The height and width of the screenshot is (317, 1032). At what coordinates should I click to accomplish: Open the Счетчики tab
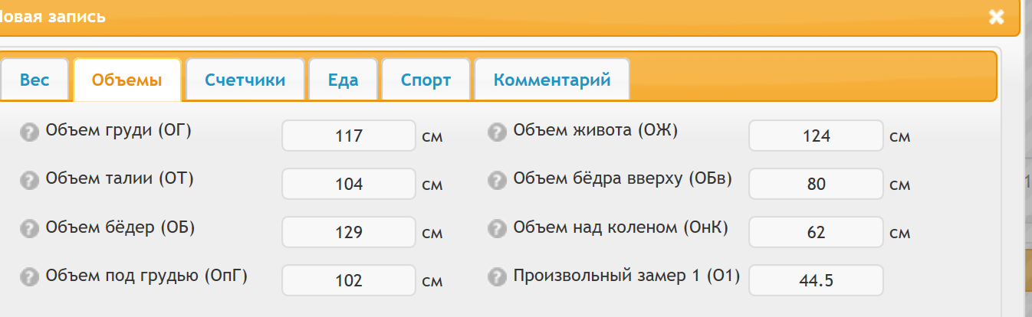(245, 80)
